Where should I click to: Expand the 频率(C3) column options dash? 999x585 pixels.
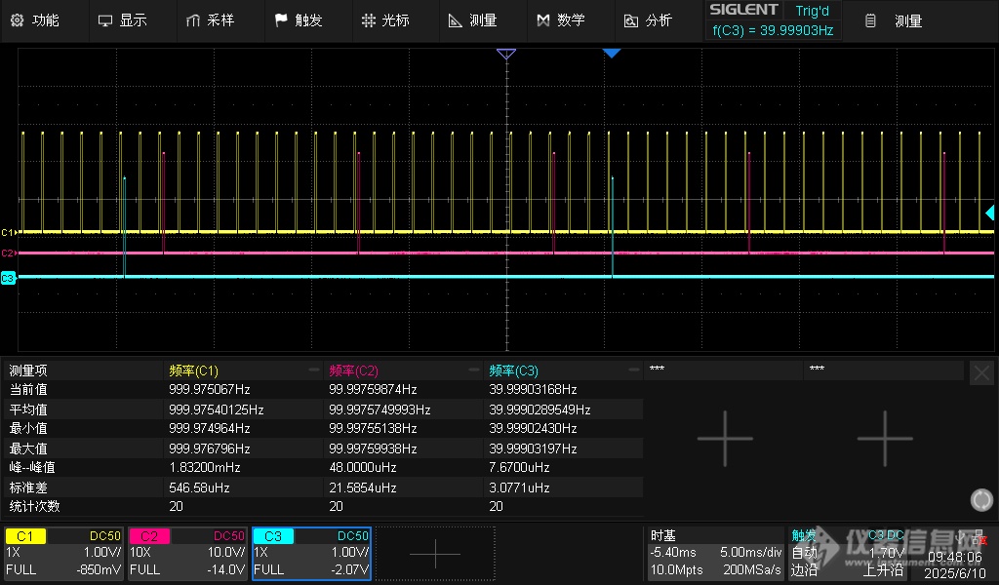tap(633, 370)
